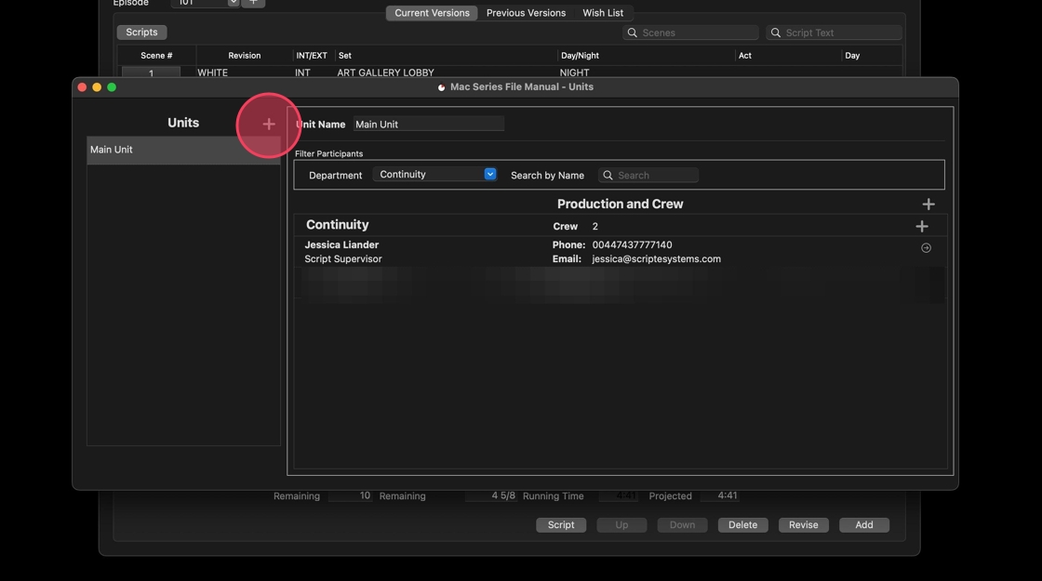This screenshot has height=581, width=1042.
Task: Open the Department Continuity dropdown
Action: (435, 175)
